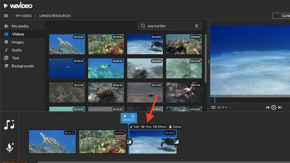The height and width of the screenshot is (163, 290).
Task: Select the 00:16:11 timeline clip
Action: [52, 141]
